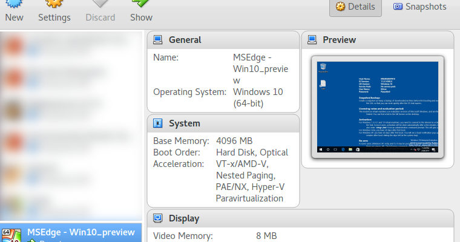Image resolution: width=460 pixels, height=242 pixels.
Task: Click the General section monitor icon
Action: [158, 41]
